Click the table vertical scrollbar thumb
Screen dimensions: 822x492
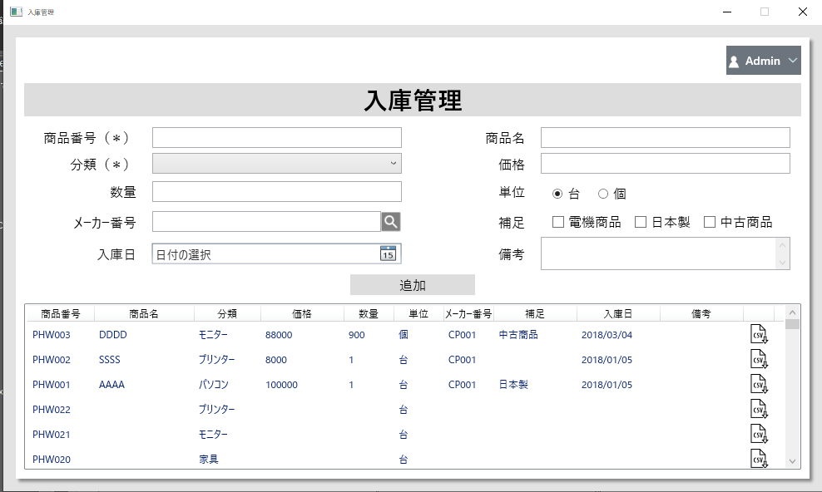coord(792,324)
